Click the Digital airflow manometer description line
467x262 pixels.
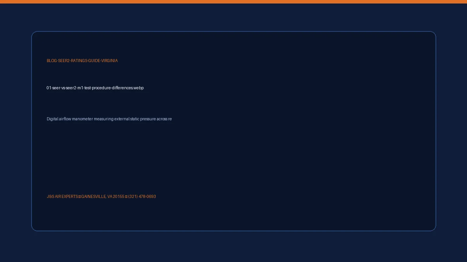109,119
